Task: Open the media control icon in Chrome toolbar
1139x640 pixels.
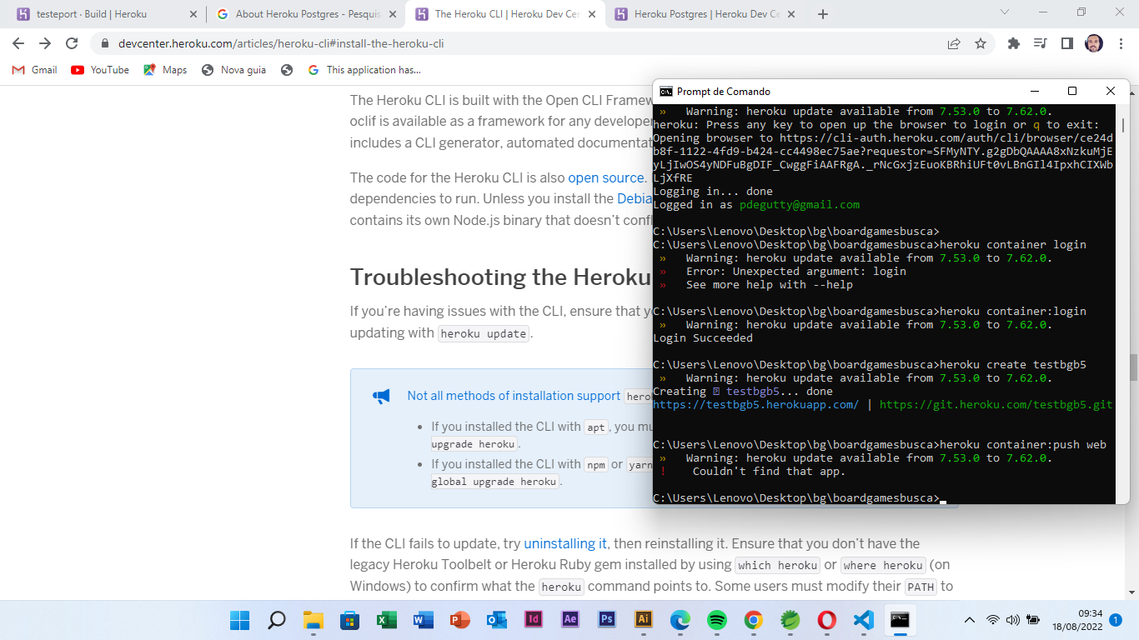Action: point(1040,43)
